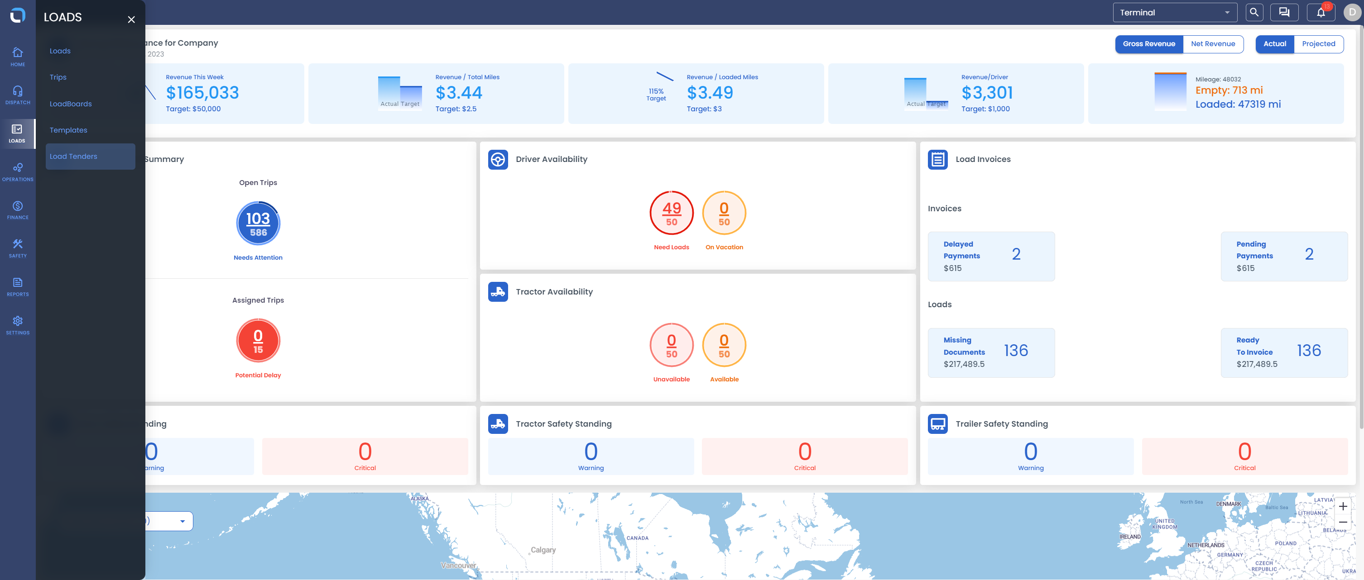
Task: Open the chat messages icon
Action: [x=1285, y=12]
